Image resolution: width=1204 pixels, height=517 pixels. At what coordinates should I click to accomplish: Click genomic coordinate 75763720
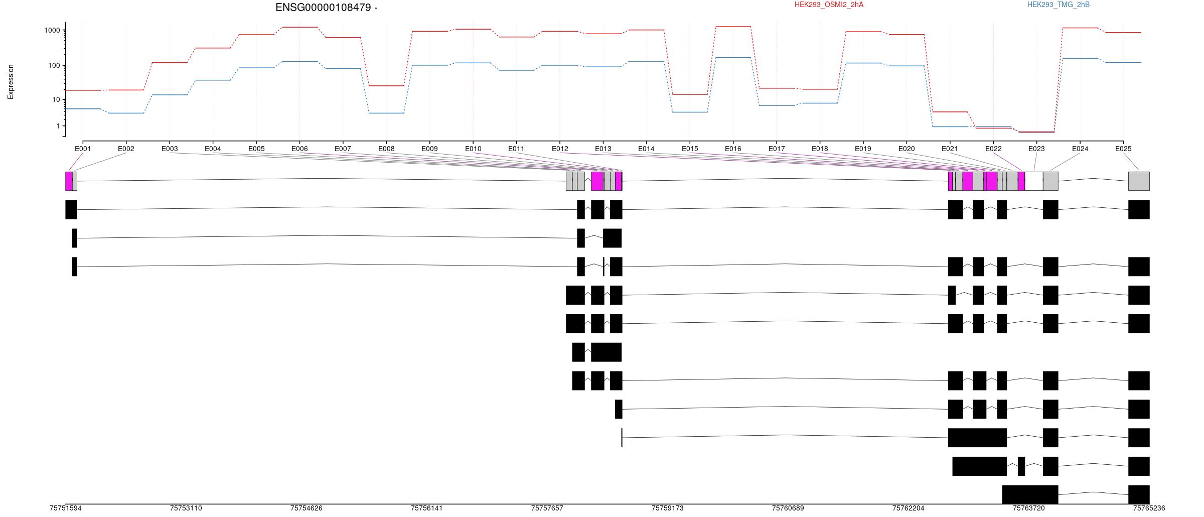pyautogui.click(x=1029, y=508)
